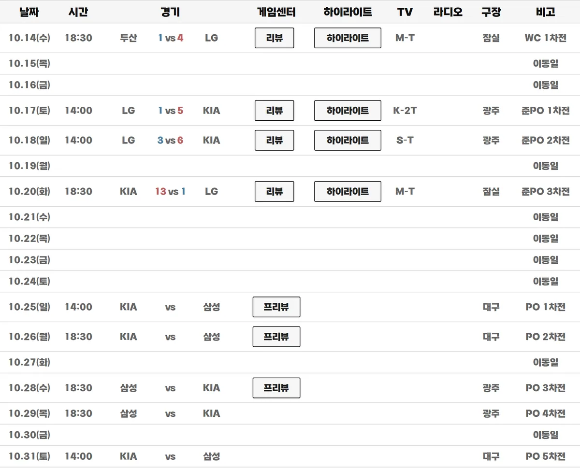
Task: Click the date cell 10.21(수)
Action: click(x=29, y=217)
